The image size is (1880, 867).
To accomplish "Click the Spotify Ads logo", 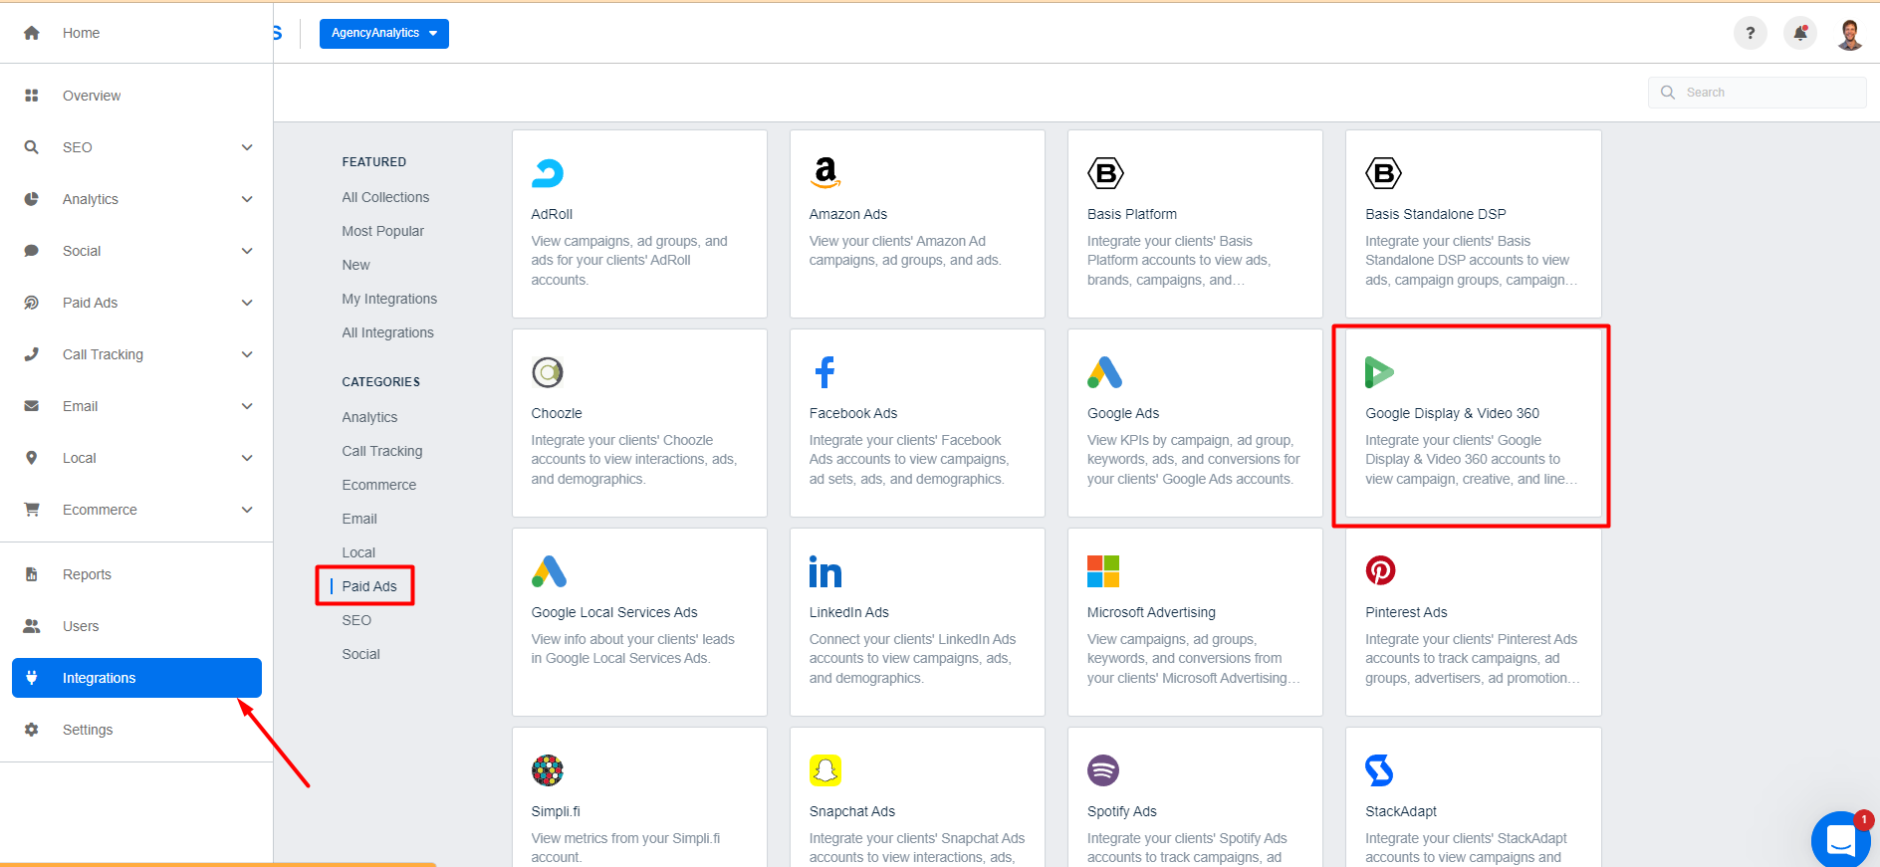I will [1103, 770].
